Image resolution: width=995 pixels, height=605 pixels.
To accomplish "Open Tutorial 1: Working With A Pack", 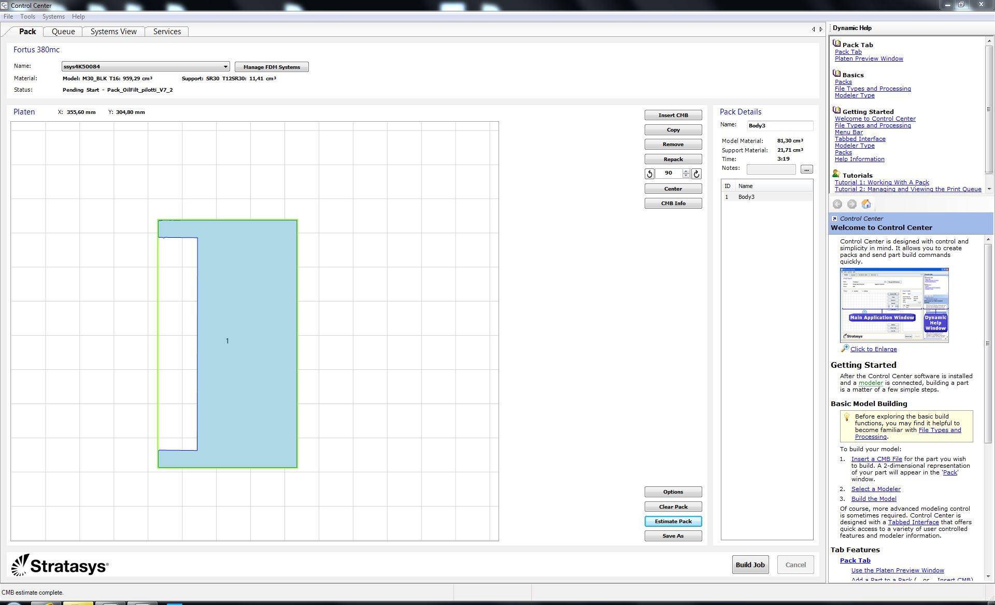I will tap(882, 182).
